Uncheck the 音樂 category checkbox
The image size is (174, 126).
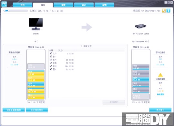click(51, 63)
